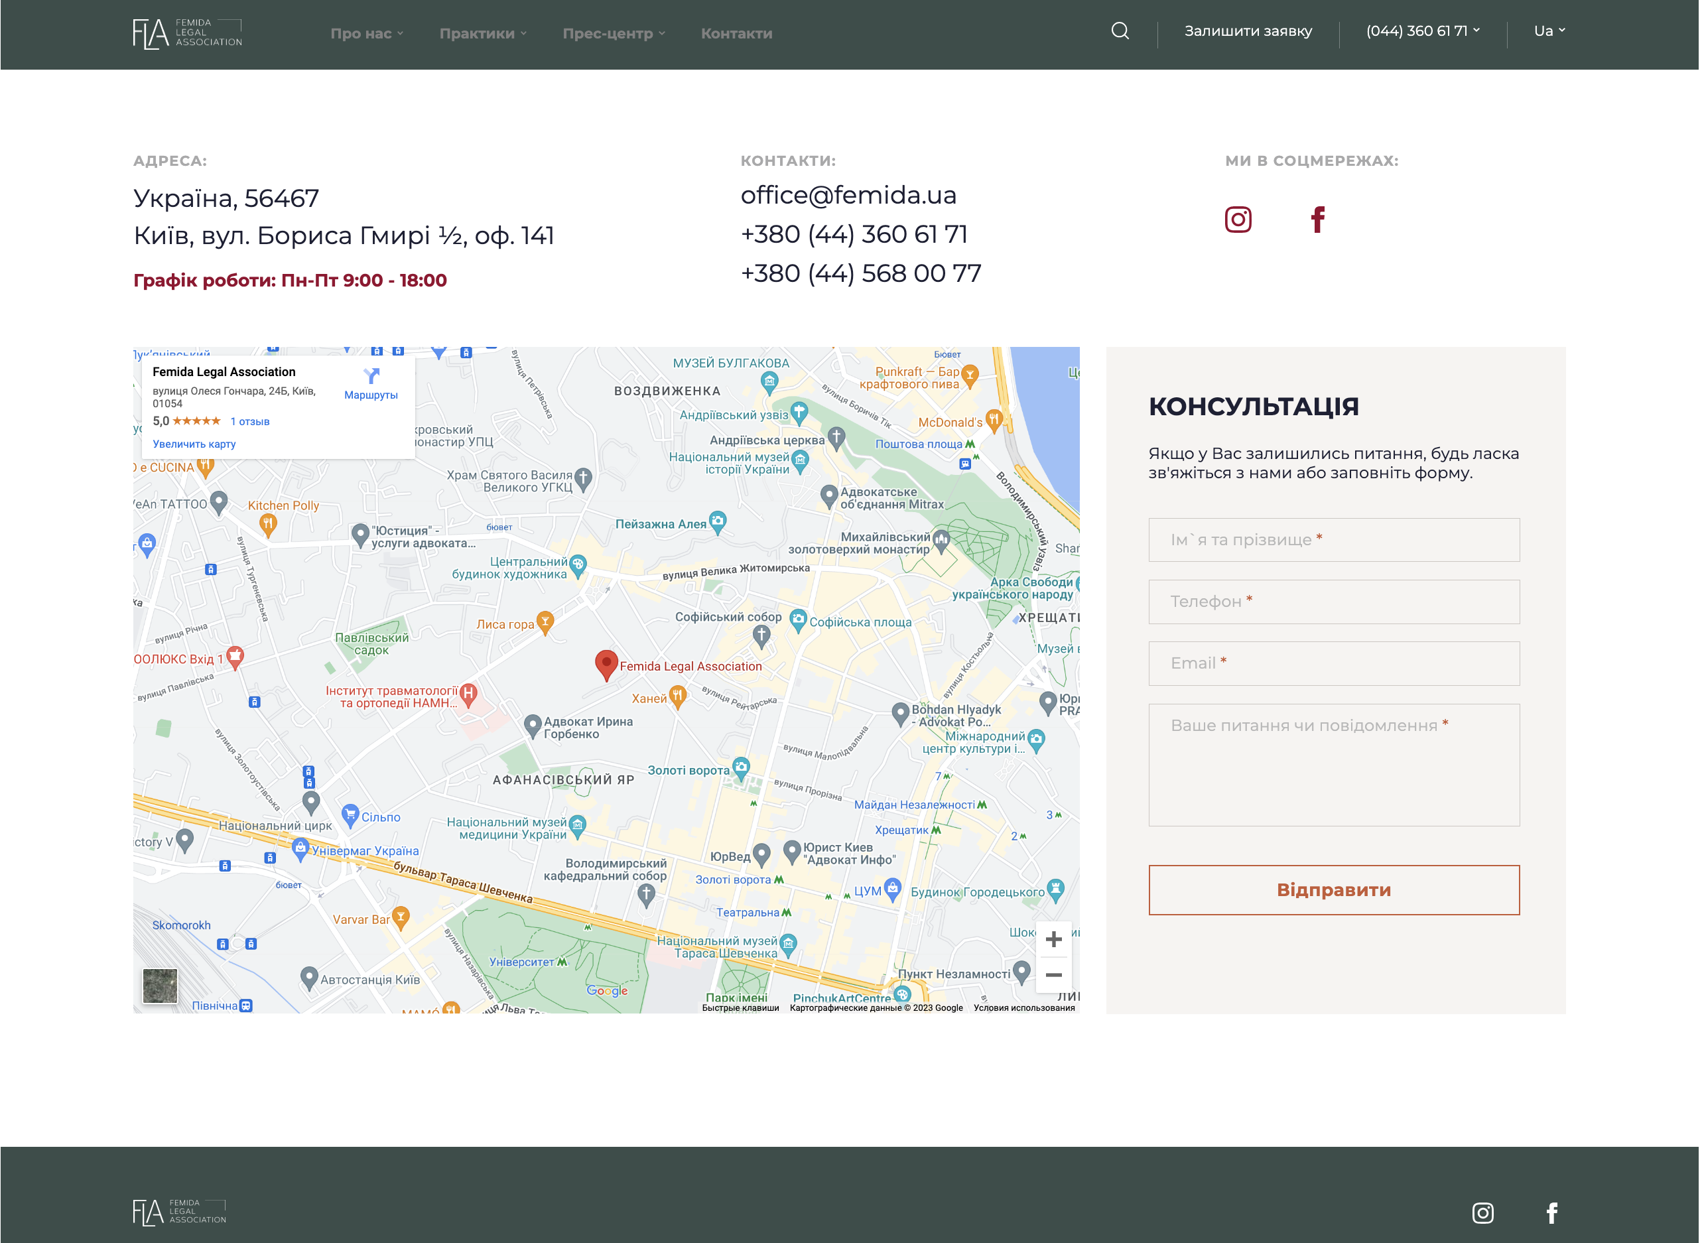Submit the form with Відправити button
The image size is (1702, 1243).
click(x=1335, y=891)
